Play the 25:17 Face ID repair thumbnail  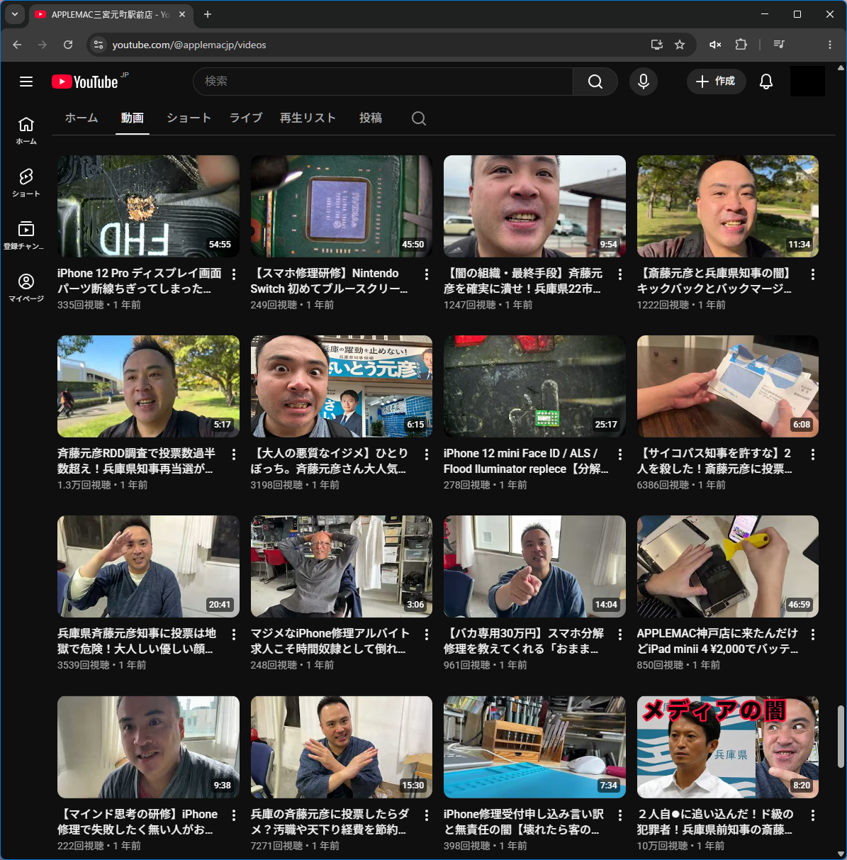click(534, 386)
